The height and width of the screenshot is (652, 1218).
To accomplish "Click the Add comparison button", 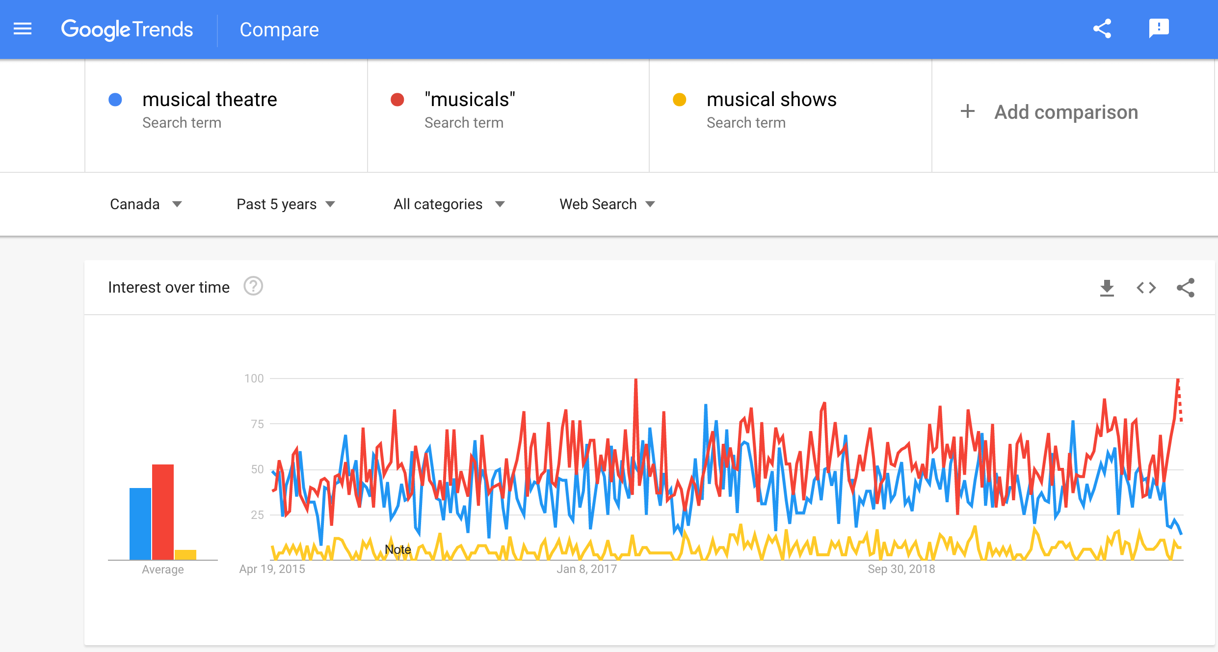I will 1049,112.
